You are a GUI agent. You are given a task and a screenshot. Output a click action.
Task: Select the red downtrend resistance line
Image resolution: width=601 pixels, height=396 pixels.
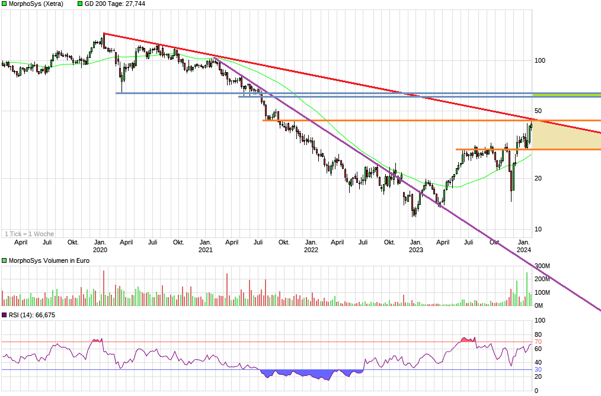click(356, 83)
